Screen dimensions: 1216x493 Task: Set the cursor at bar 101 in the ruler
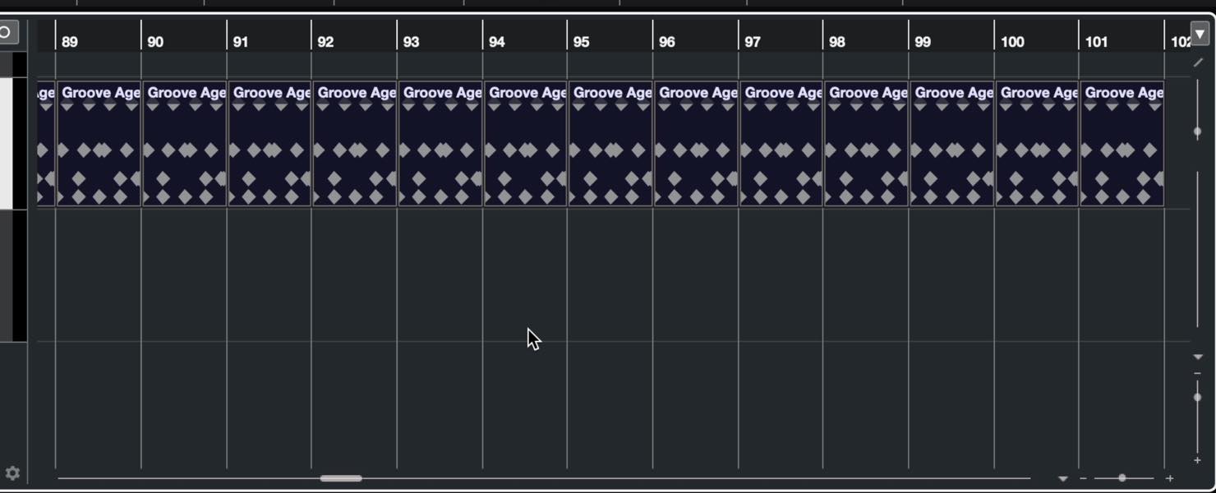[1096, 42]
